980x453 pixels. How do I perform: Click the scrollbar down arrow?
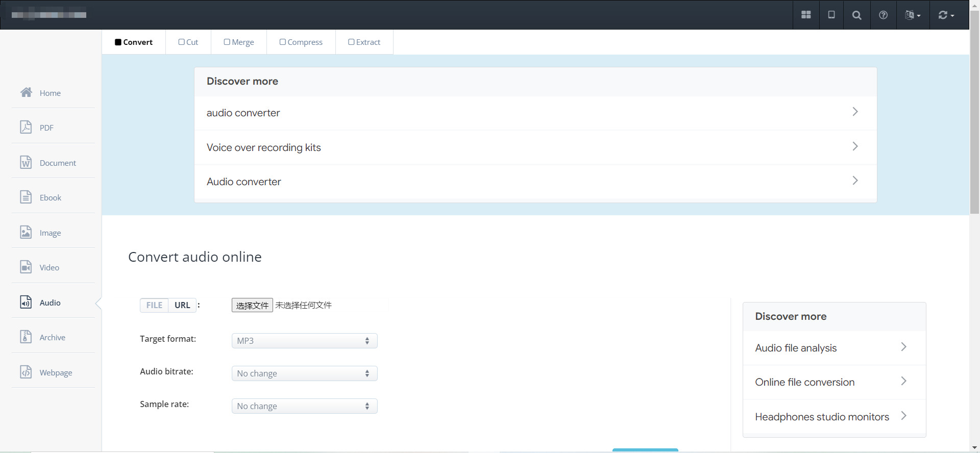pos(974,448)
